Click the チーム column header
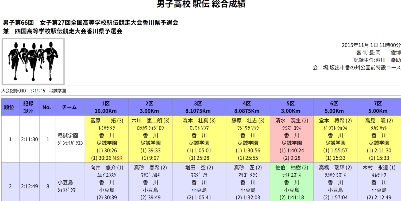The height and width of the screenshot is (201, 401). click(x=68, y=107)
